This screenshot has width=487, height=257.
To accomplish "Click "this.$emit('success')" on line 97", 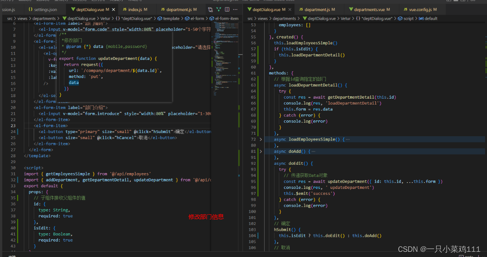I will 309,194.
